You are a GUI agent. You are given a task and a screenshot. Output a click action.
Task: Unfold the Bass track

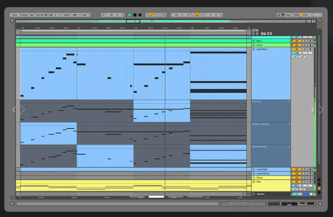click(x=254, y=41)
